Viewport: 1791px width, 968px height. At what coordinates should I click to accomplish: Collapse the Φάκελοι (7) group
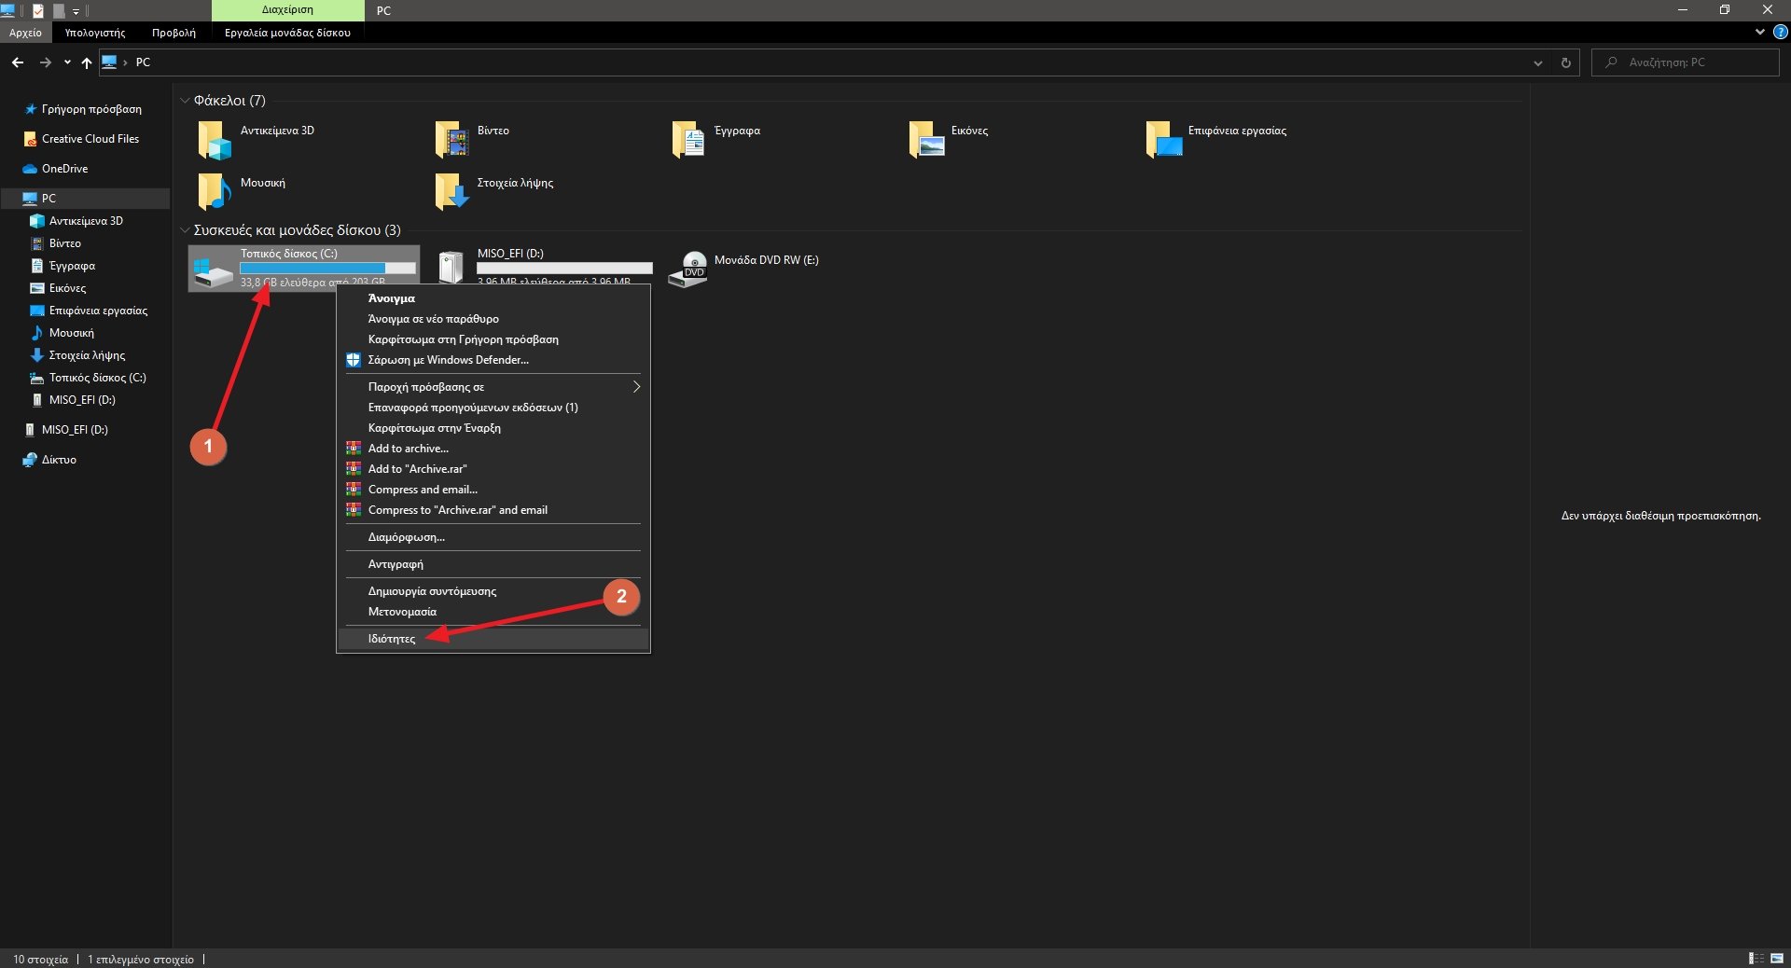click(185, 101)
